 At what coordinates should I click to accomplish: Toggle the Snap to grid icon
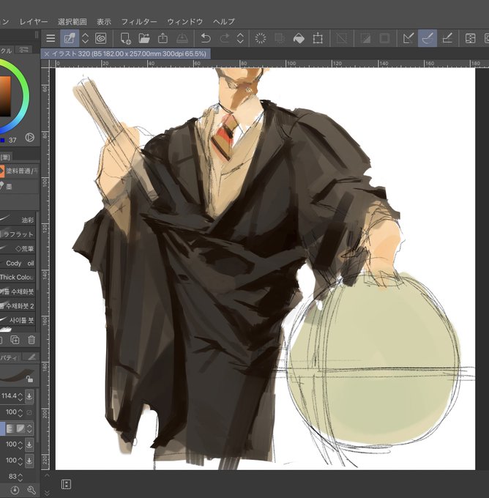[x=447, y=38]
